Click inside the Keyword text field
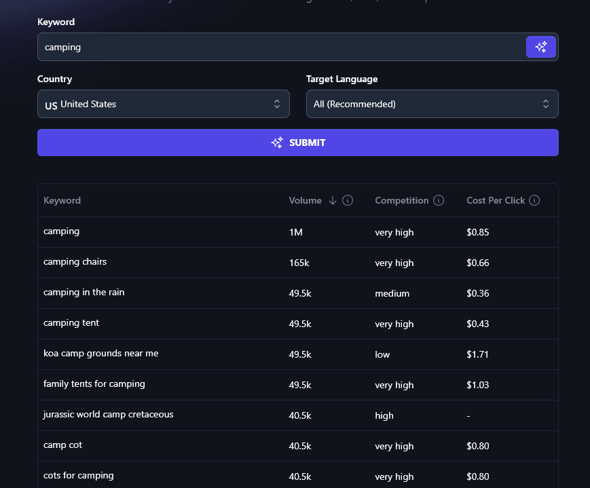This screenshot has height=488, width=590. (272, 47)
